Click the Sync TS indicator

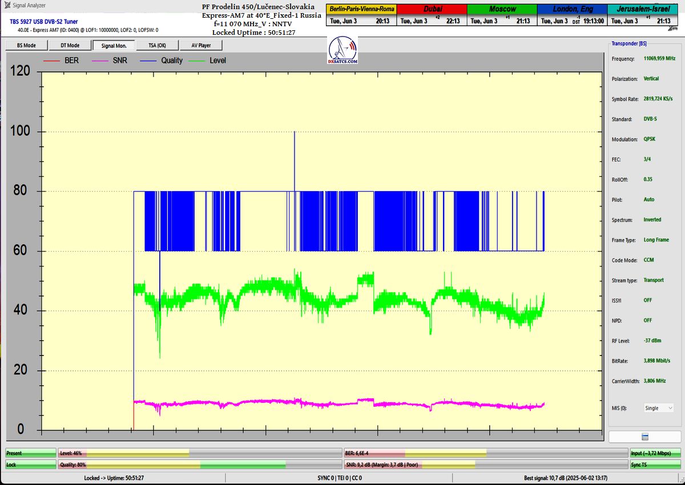pyautogui.click(x=655, y=465)
